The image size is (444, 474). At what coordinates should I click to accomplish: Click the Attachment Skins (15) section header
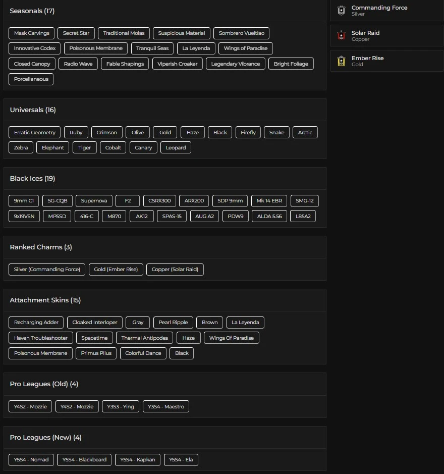pyautogui.click(x=45, y=300)
